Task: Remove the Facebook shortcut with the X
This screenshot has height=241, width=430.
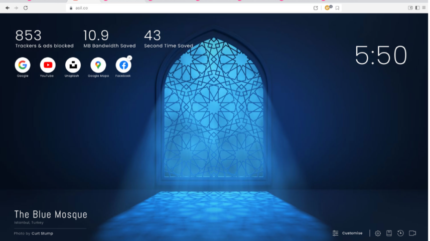Action: pyautogui.click(x=129, y=58)
